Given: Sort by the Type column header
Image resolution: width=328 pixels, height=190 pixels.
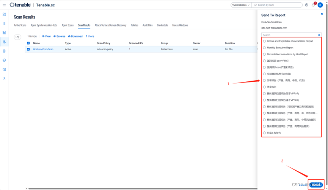Looking at the screenshot, I should [x=68, y=43].
